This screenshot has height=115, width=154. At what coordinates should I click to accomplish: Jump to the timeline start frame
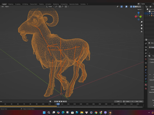coord(55,102)
